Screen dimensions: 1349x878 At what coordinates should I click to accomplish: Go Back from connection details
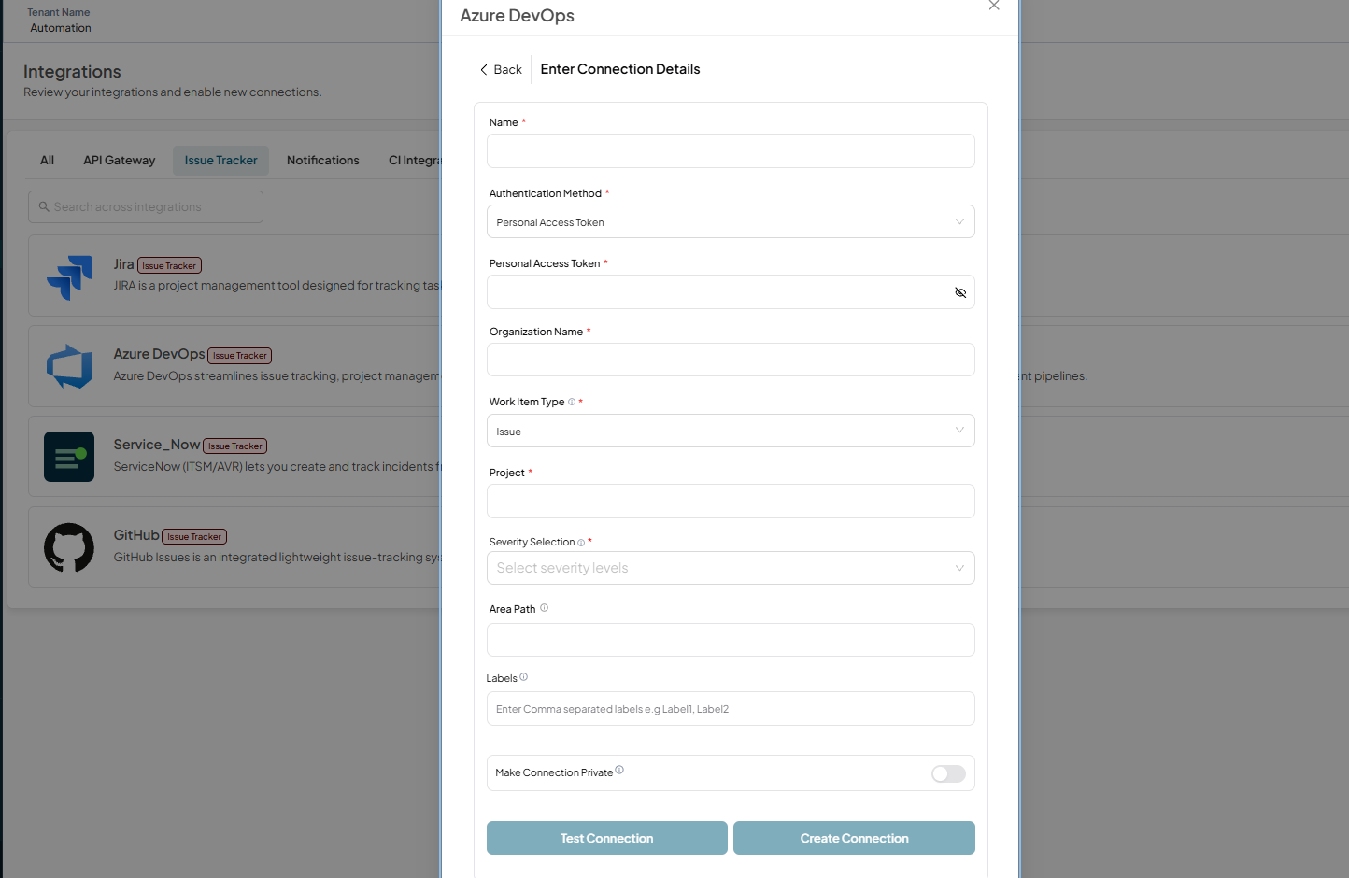pos(501,69)
